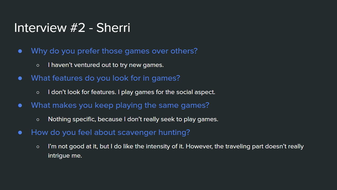This screenshot has height=190, width=337.
Task: Click the wrapped line 'intrigue me.'
Action: tap(65, 156)
